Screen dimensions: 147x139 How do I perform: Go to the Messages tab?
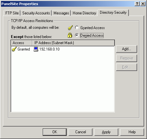(x=61, y=13)
